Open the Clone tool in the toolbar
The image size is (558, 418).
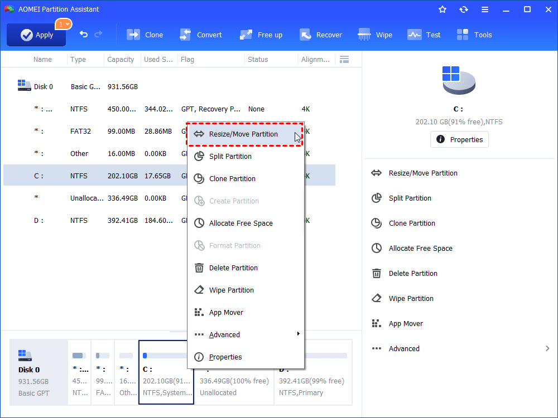(145, 35)
